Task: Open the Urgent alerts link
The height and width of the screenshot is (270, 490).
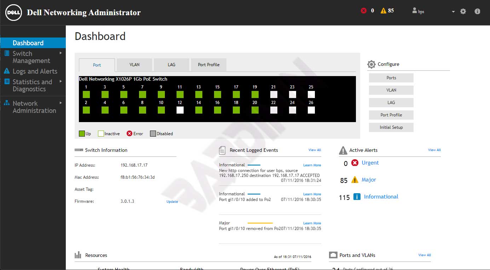Action: point(370,163)
